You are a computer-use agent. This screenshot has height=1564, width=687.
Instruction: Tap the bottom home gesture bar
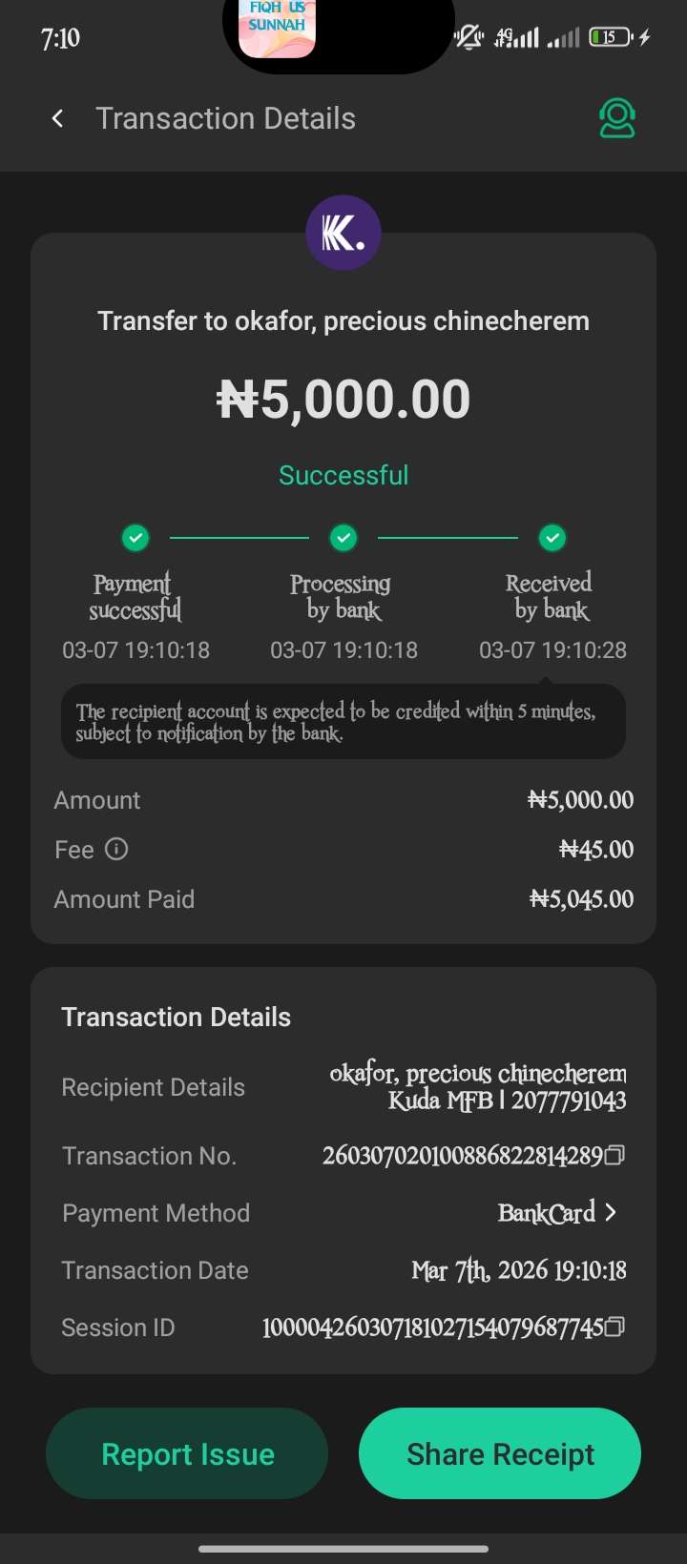343,1549
